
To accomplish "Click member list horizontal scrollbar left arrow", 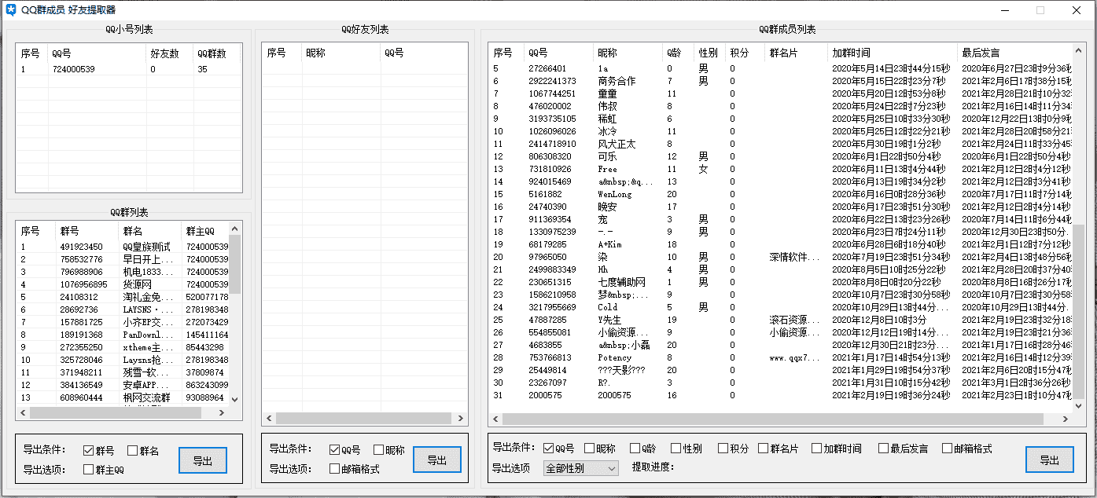I will (x=495, y=419).
